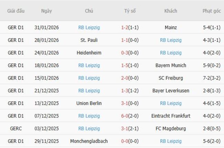Open the SC Freiburg team entry
The width and height of the screenshot is (224, 148).
pos(171,78)
